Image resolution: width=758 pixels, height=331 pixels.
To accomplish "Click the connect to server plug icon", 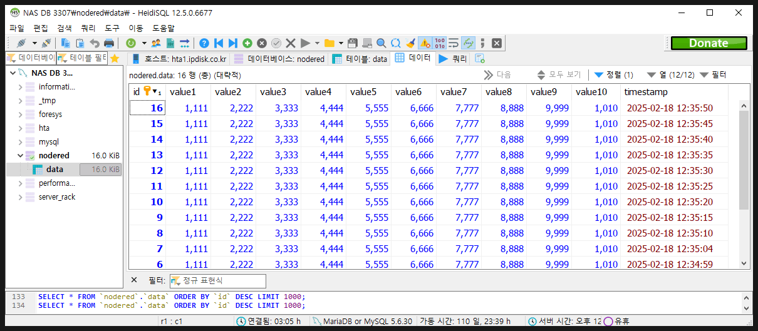I will click(21, 43).
